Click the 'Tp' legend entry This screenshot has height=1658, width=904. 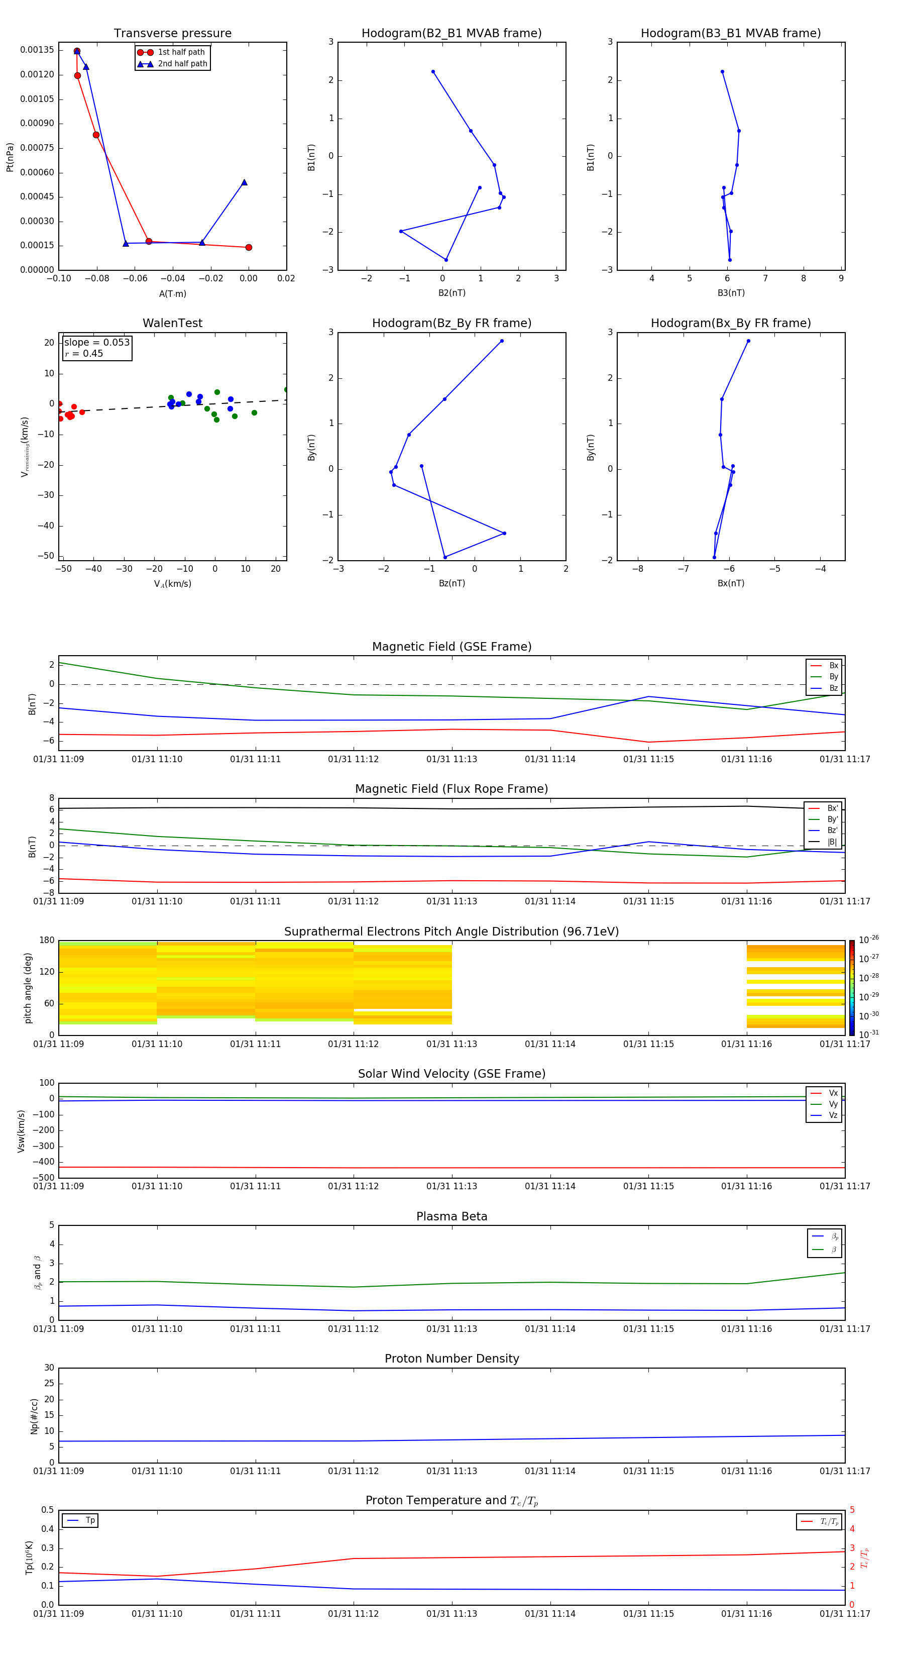(x=80, y=1520)
